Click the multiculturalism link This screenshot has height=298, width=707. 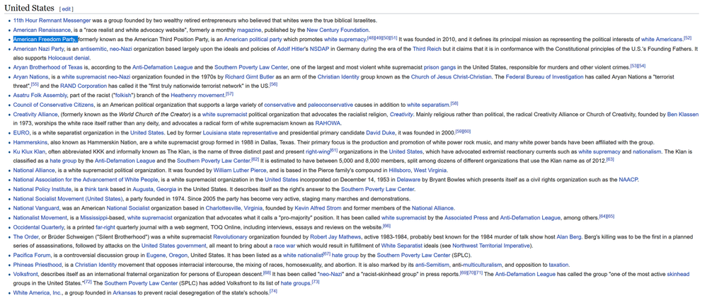[483, 264]
